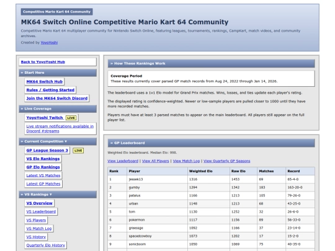Select player tom in leaderboard

pos(132,212)
